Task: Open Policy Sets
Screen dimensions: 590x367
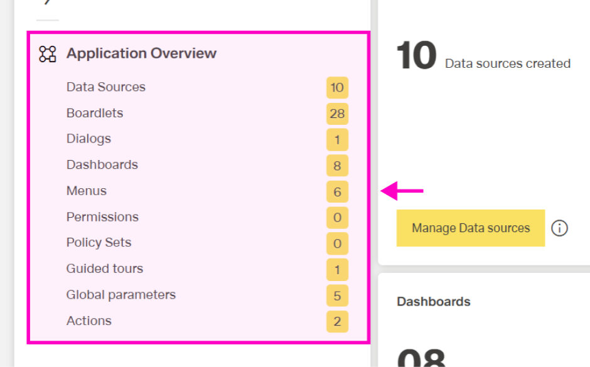Action: pos(99,243)
